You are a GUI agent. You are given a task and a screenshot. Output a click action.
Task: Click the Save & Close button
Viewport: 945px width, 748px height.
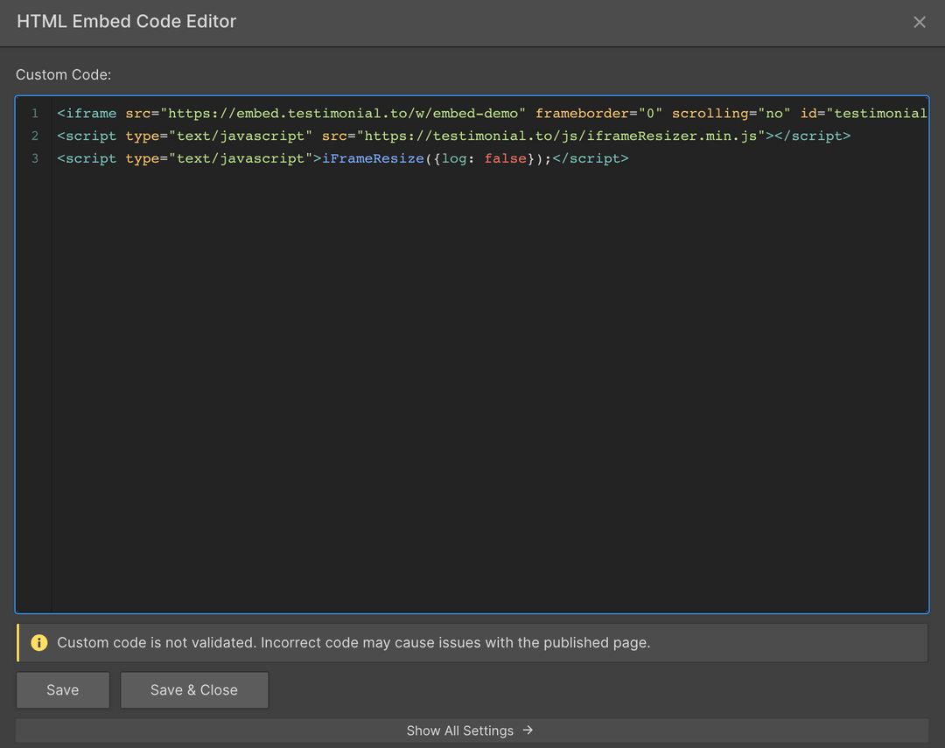click(x=194, y=690)
